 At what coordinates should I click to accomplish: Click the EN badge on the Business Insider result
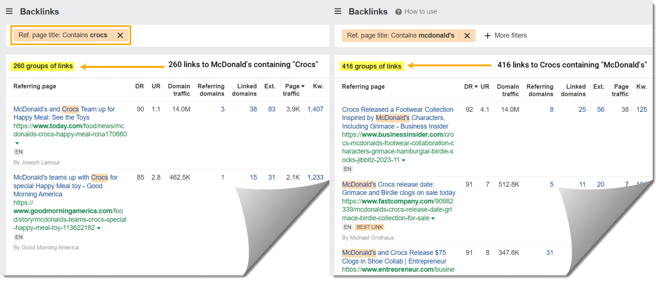347,169
